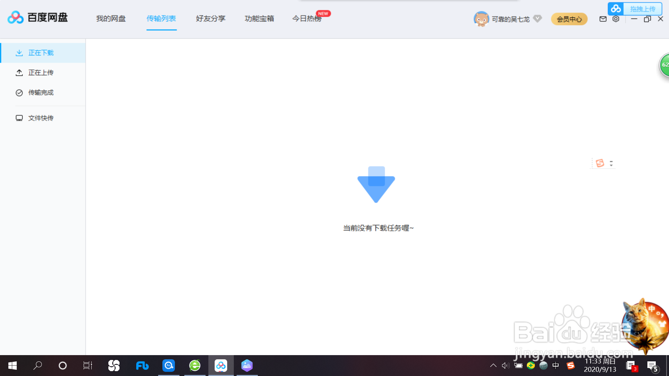Select 正在上传 in the sidebar
669x376 pixels.
tap(41, 72)
